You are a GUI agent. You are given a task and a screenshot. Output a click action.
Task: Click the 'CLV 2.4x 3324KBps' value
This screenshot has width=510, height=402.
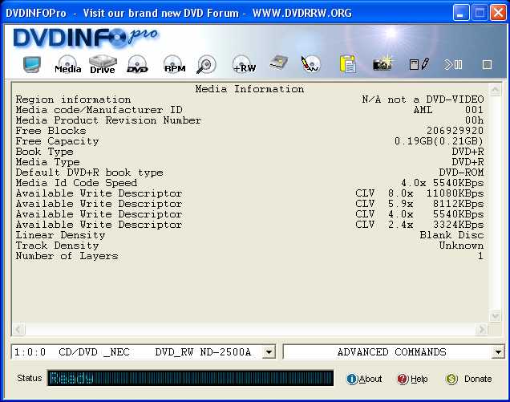(x=419, y=225)
